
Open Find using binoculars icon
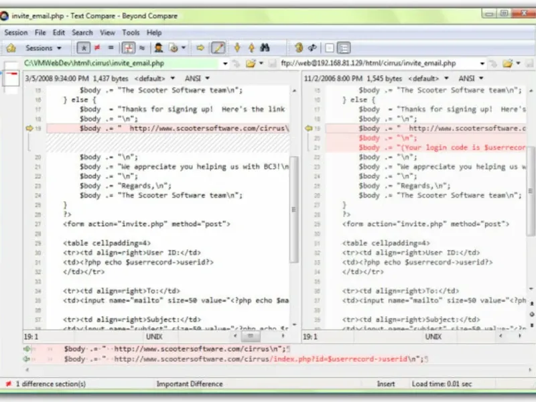tap(265, 48)
